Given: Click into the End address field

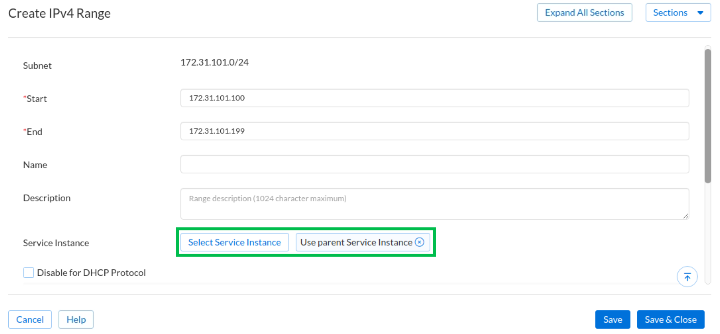Looking at the screenshot, I should pos(434,131).
